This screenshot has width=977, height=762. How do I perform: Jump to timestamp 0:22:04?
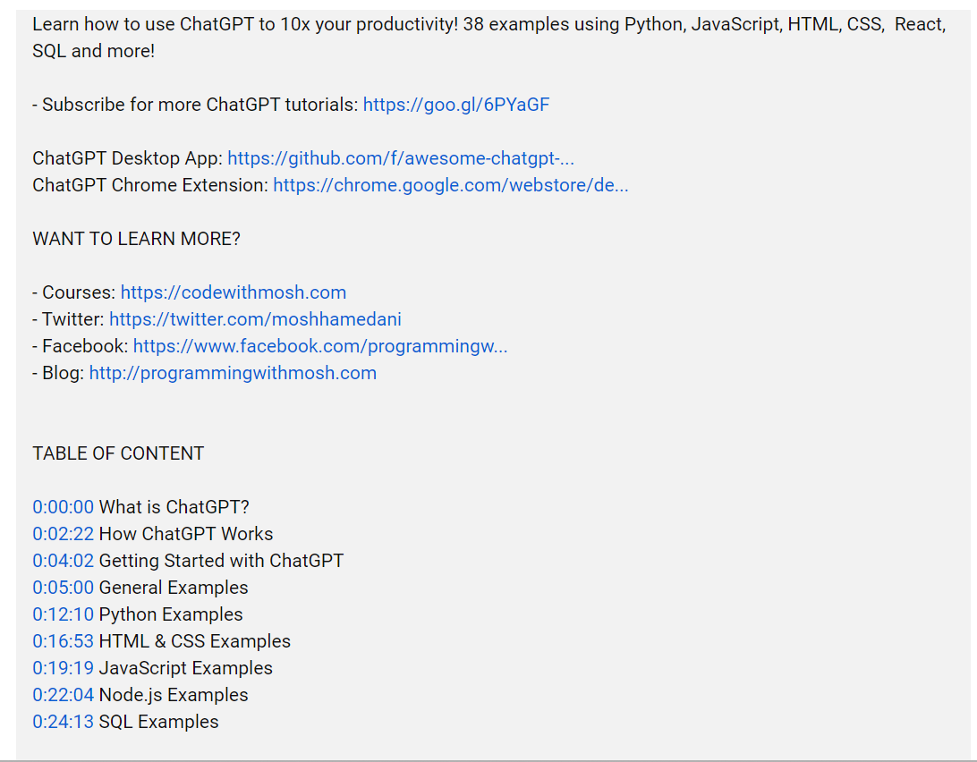tap(63, 695)
